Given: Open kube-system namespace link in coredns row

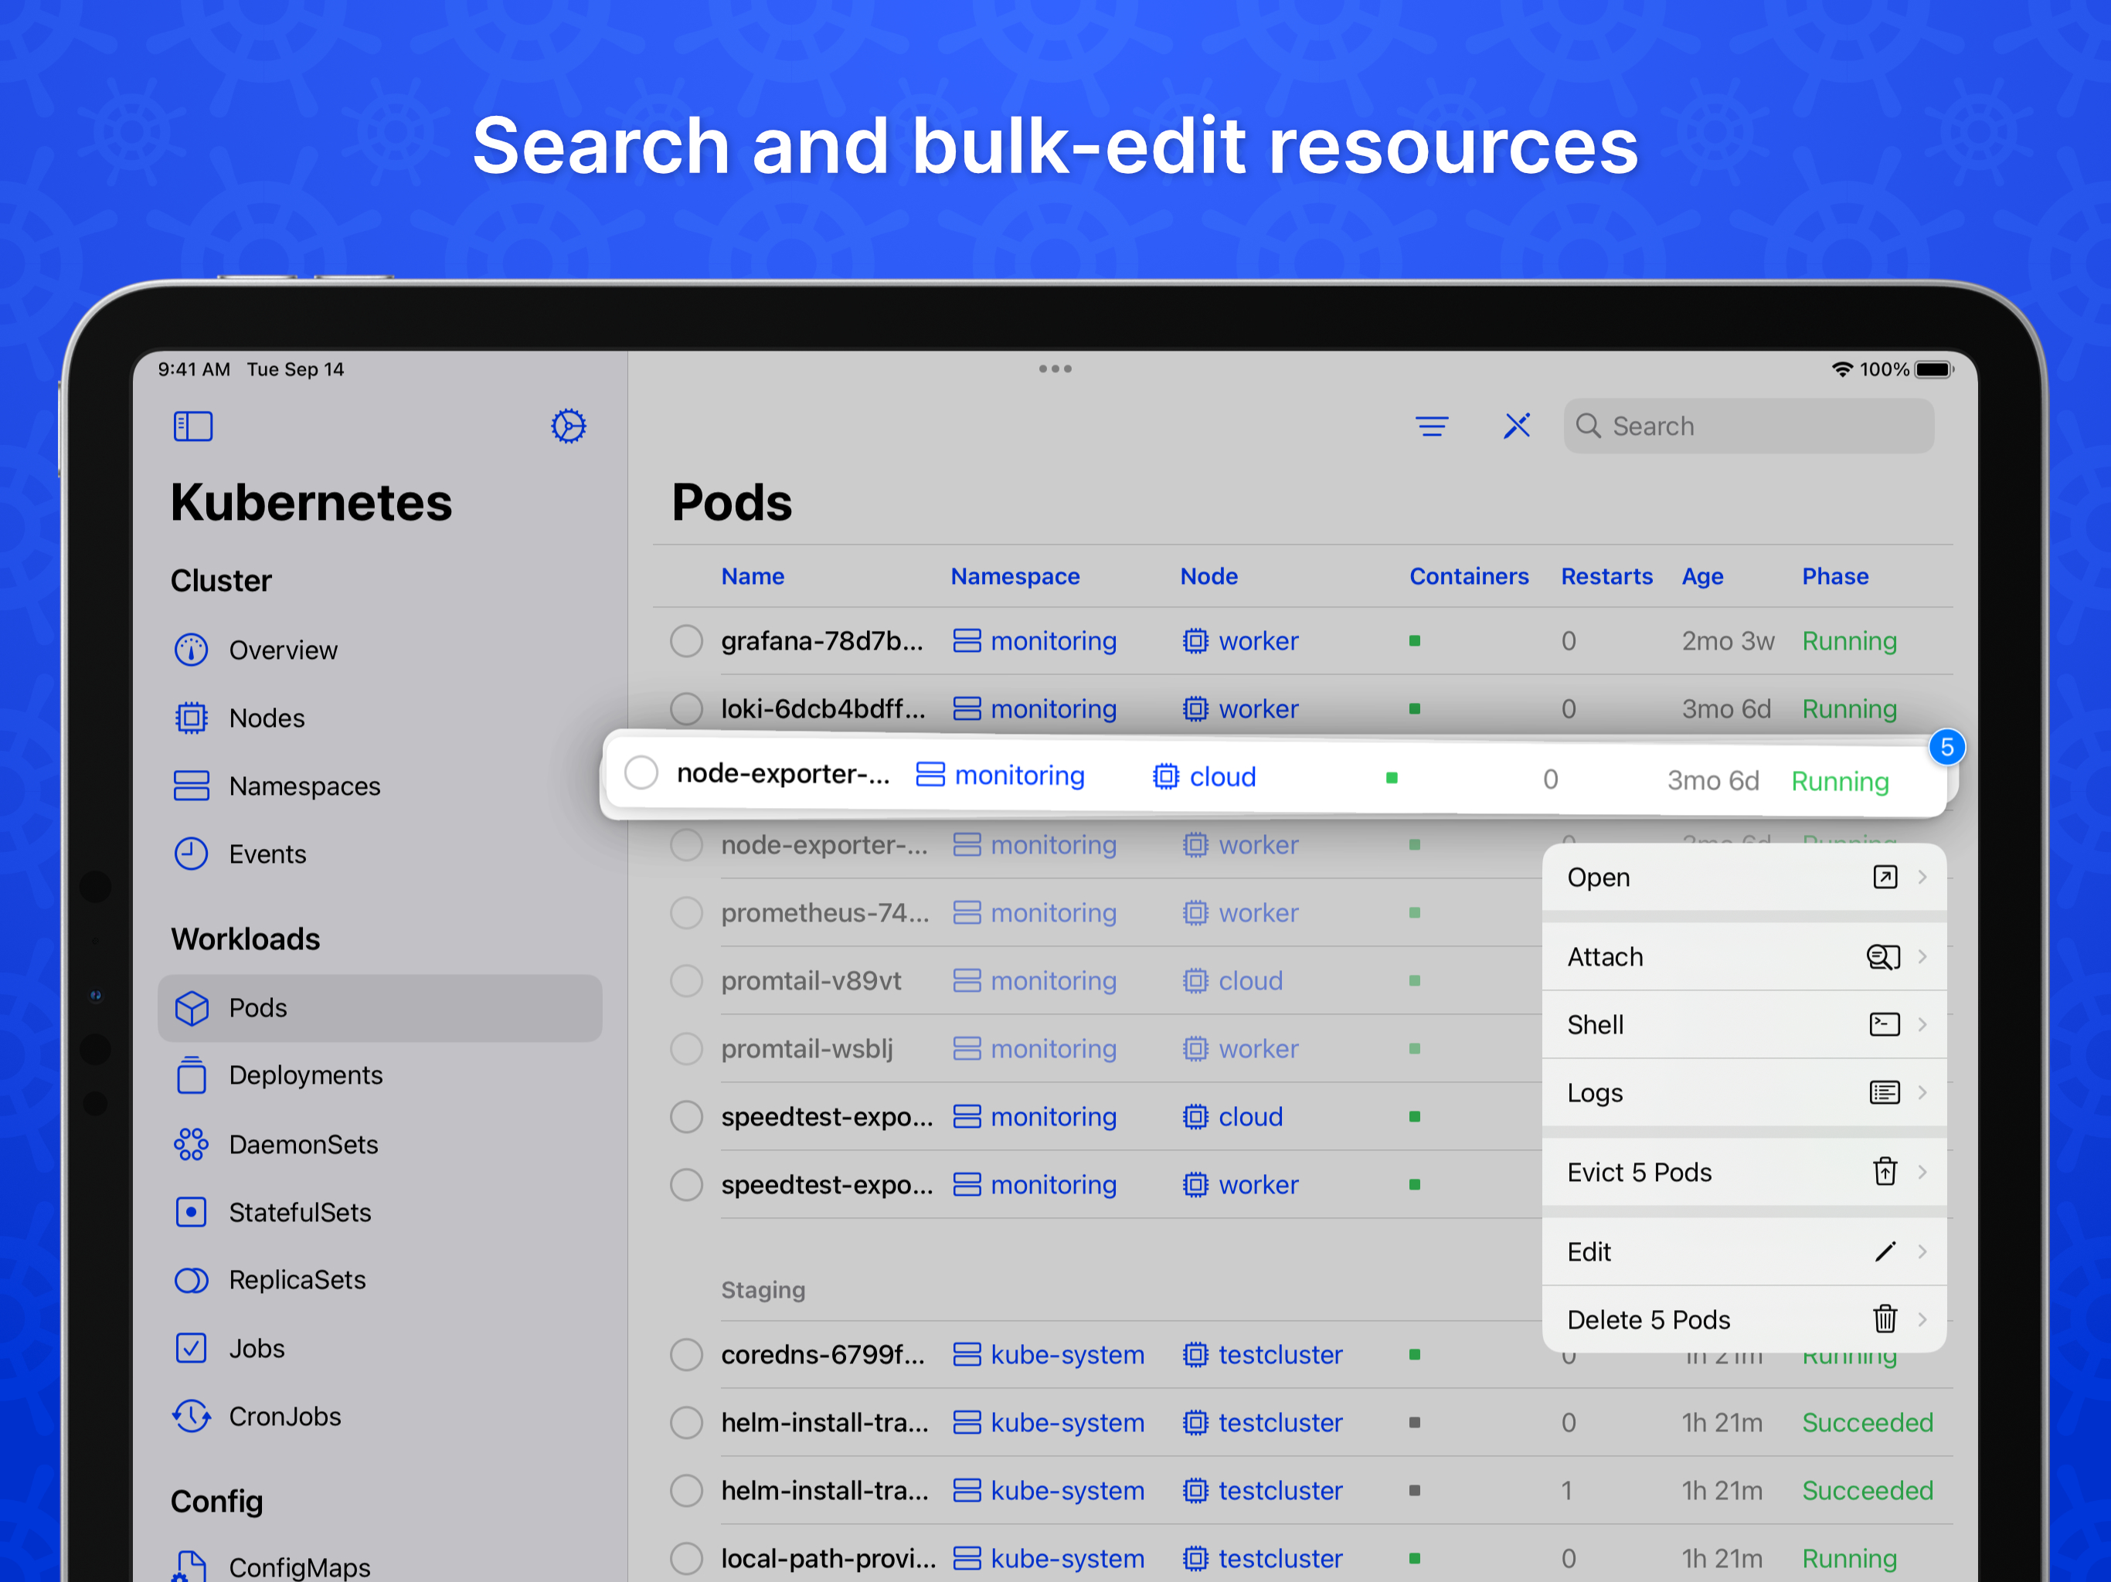Looking at the screenshot, I should click(x=1048, y=1355).
